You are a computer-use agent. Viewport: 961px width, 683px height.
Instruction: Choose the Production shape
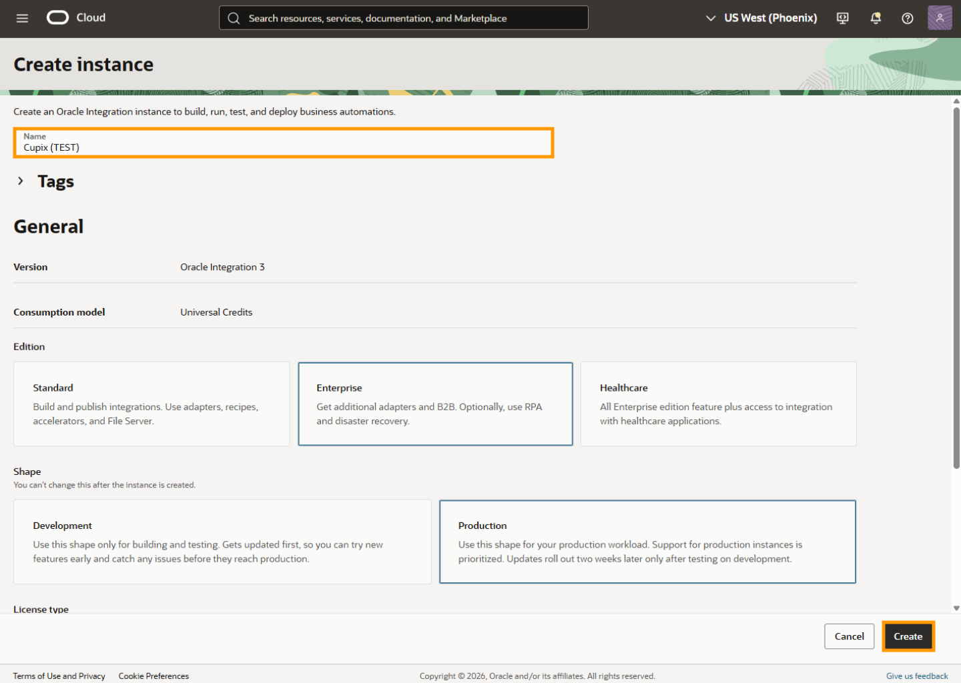pyautogui.click(x=647, y=542)
